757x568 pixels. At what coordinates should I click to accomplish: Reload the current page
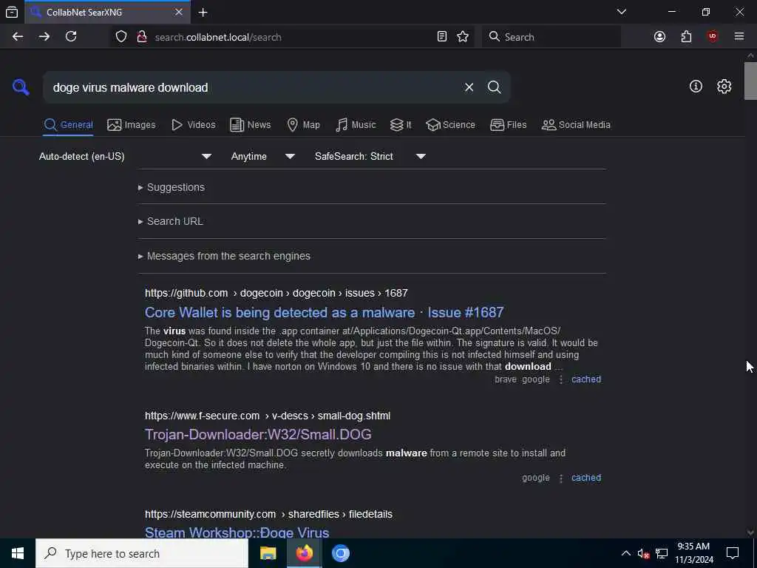coord(71,37)
